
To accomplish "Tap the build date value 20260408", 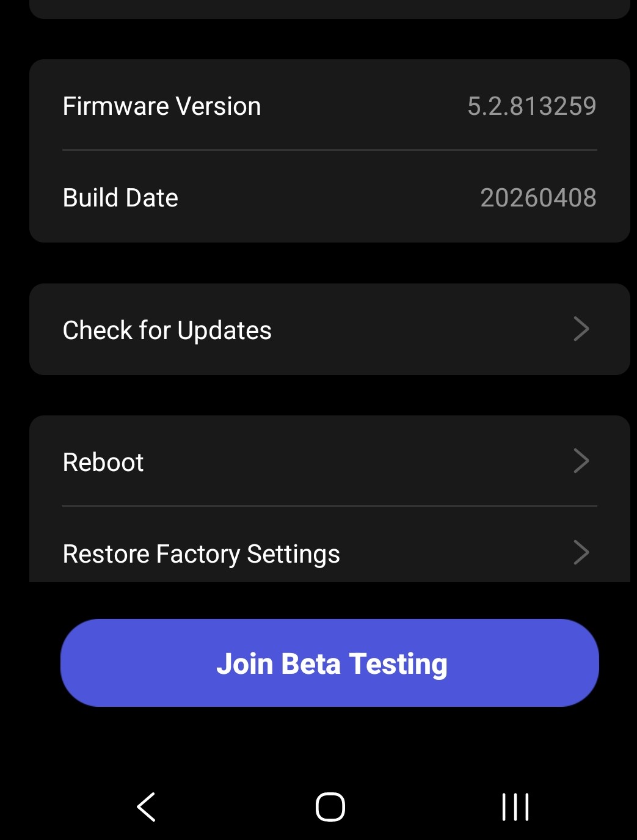I will point(538,198).
